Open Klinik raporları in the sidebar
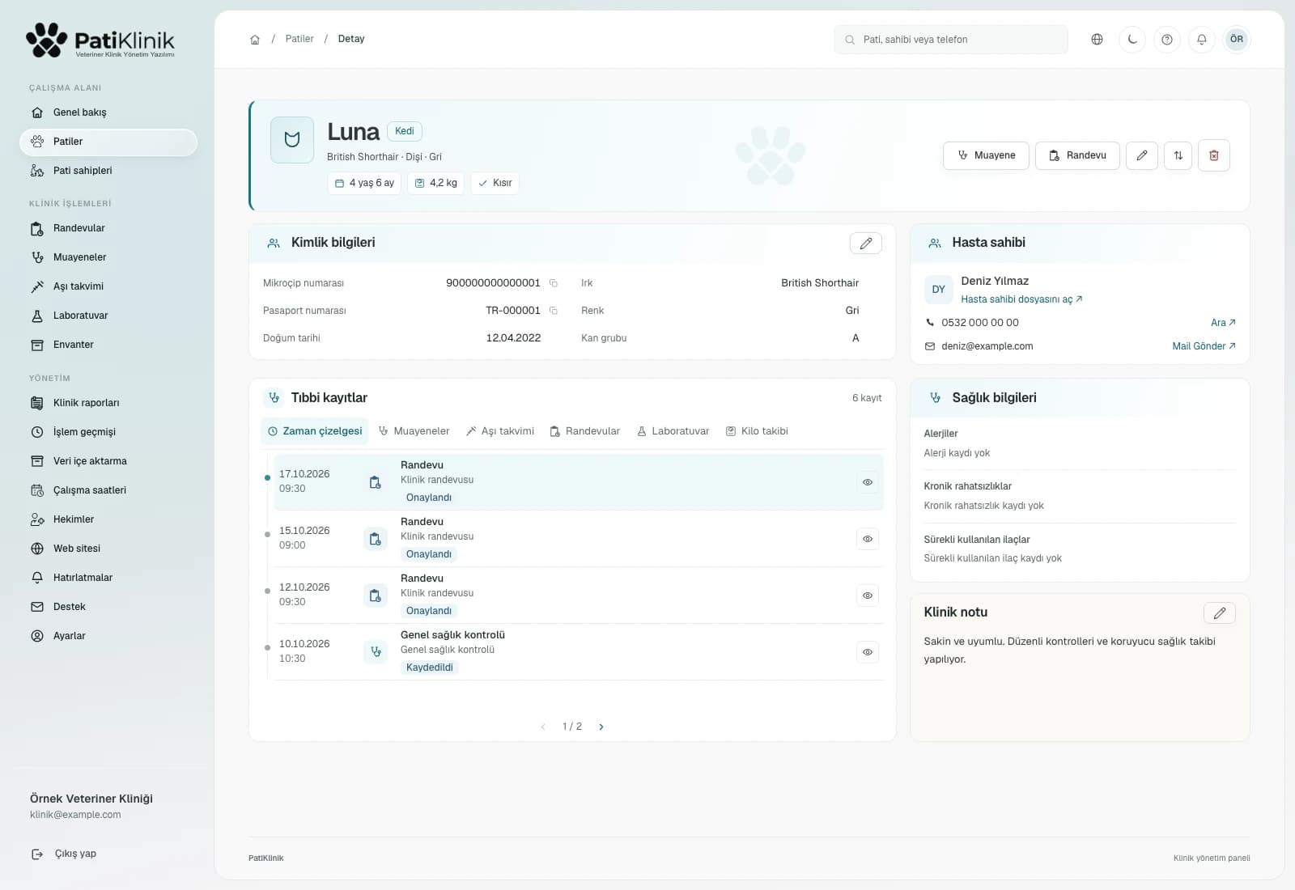The image size is (1295, 890). pyautogui.click(x=108, y=403)
